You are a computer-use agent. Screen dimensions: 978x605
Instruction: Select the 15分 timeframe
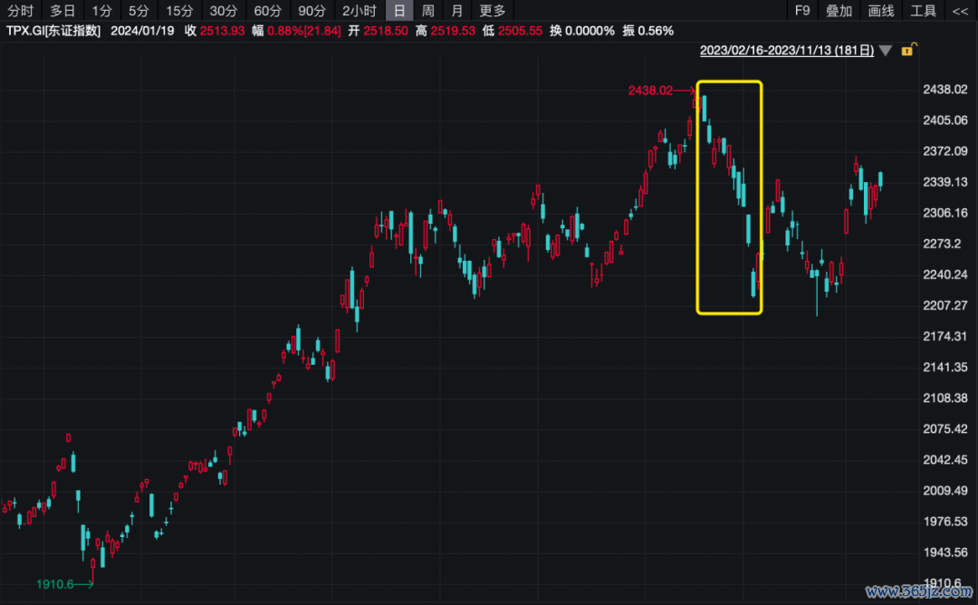click(x=179, y=11)
